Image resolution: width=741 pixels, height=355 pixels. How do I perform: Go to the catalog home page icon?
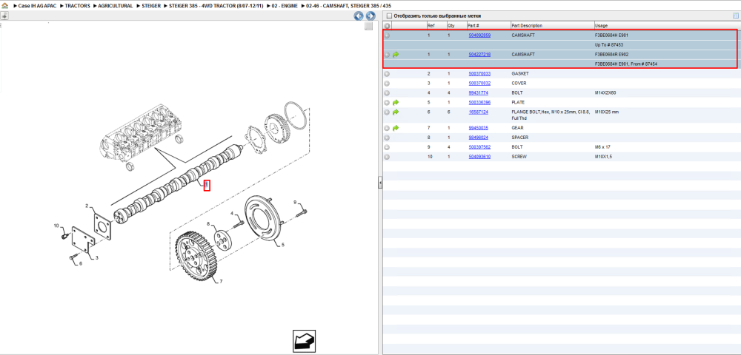pos(4,6)
